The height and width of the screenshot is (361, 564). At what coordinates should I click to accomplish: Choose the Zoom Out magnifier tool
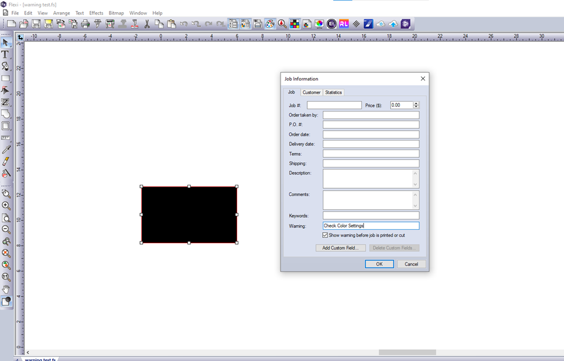click(x=6, y=229)
